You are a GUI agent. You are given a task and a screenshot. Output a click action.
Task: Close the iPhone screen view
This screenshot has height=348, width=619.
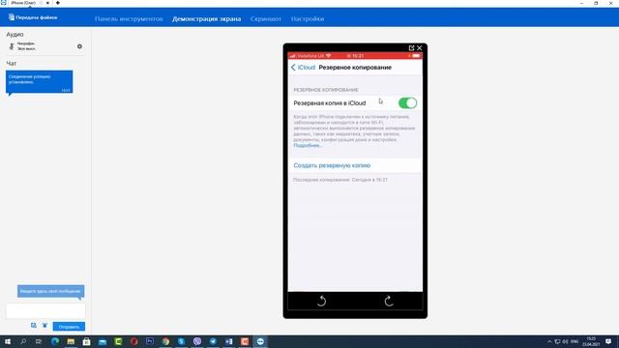point(419,47)
